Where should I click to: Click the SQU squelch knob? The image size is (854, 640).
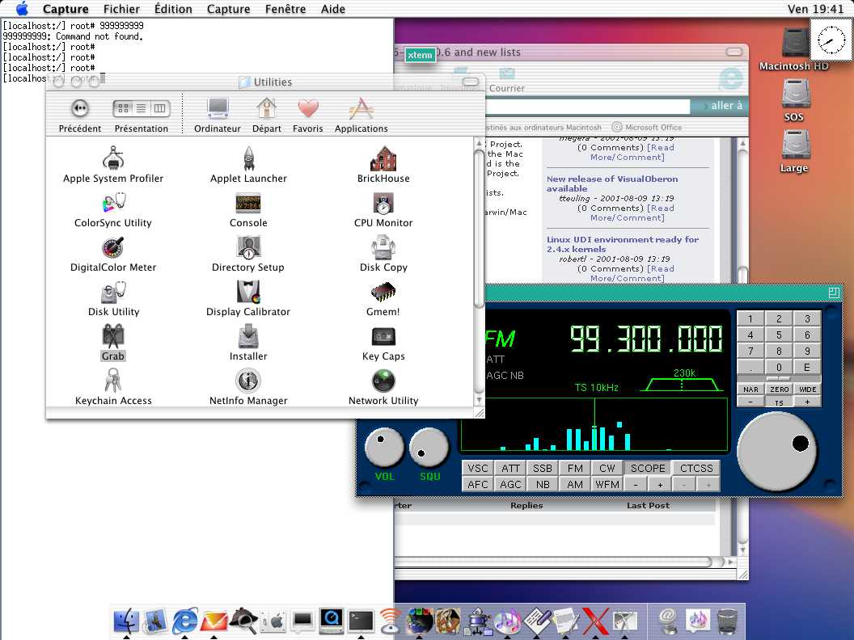point(429,448)
